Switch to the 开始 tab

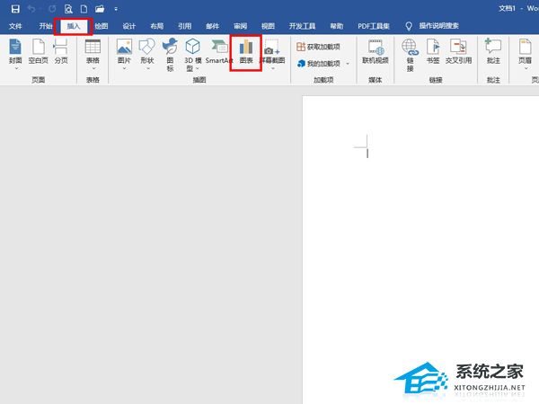[x=46, y=26]
